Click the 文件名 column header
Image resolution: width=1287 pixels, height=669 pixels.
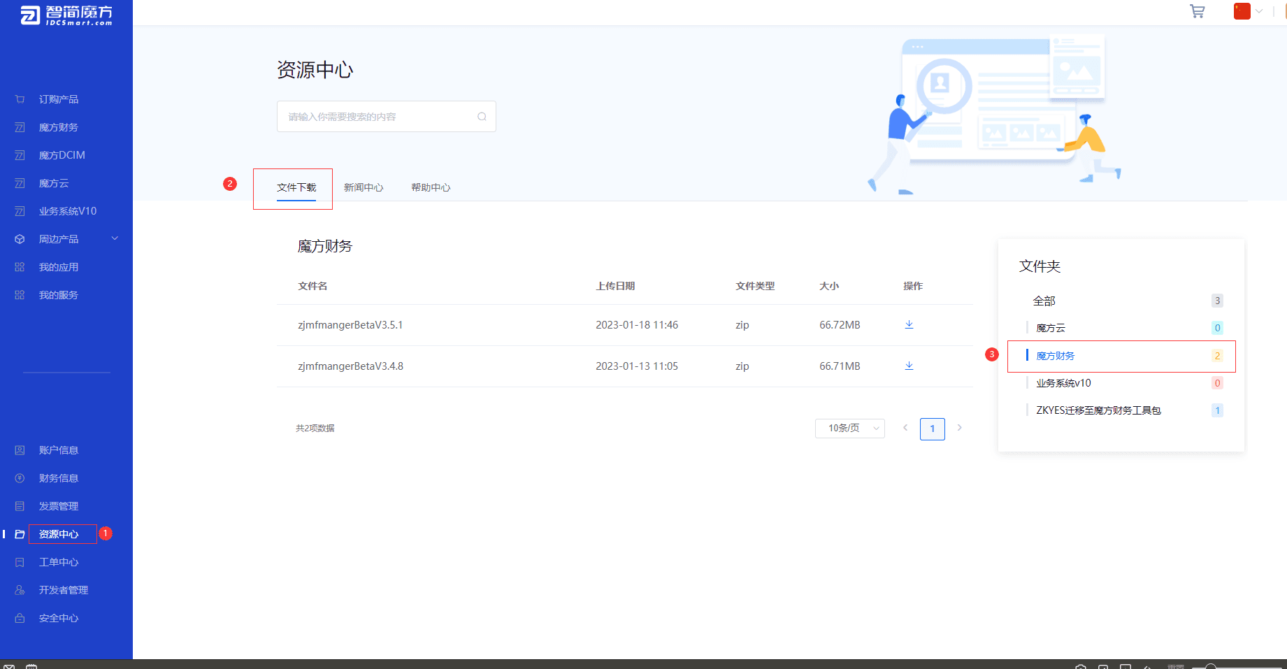point(312,286)
